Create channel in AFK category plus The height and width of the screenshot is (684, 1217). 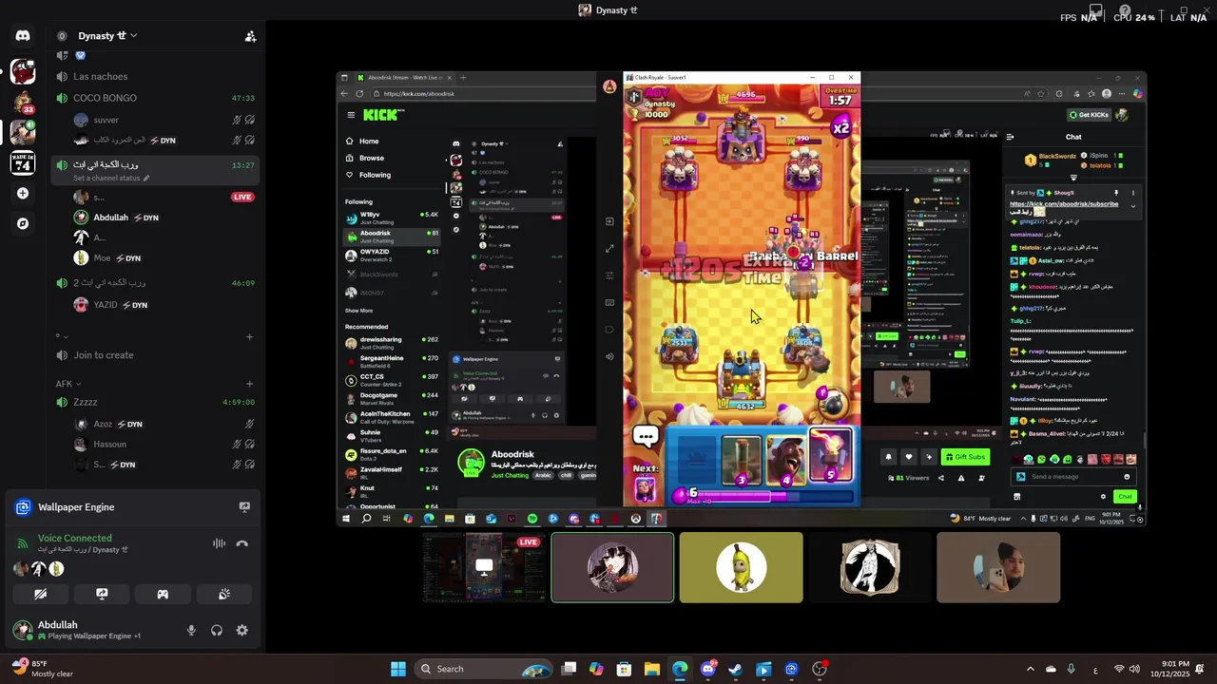tap(249, 384)
